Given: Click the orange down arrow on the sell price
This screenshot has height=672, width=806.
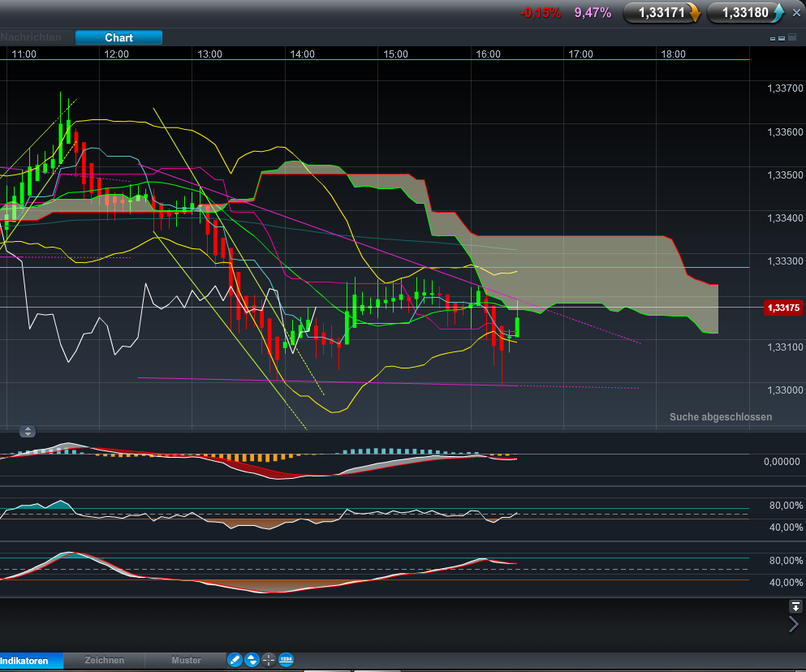Looking at the screenshot, I should point(694,13).
